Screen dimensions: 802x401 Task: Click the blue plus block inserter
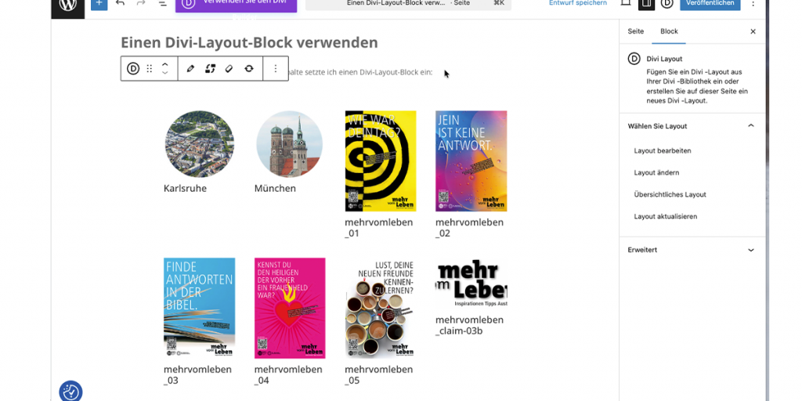pyautogui.click(x=99, y=4)
